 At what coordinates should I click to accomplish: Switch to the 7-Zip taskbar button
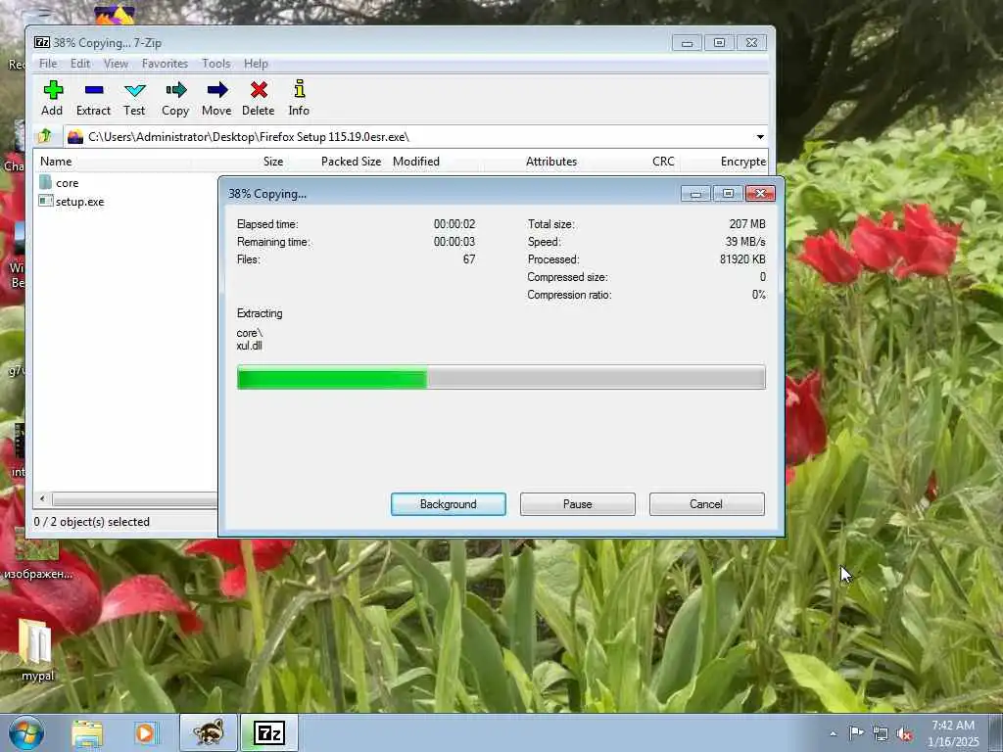pyautogui.click(x=269, y=732)
